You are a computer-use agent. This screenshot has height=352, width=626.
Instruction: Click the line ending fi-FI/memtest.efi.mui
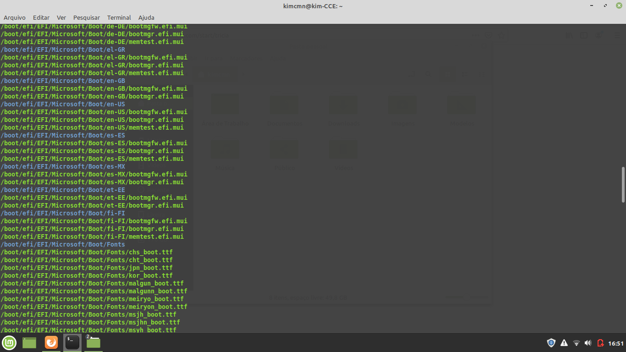pos(92,236)
